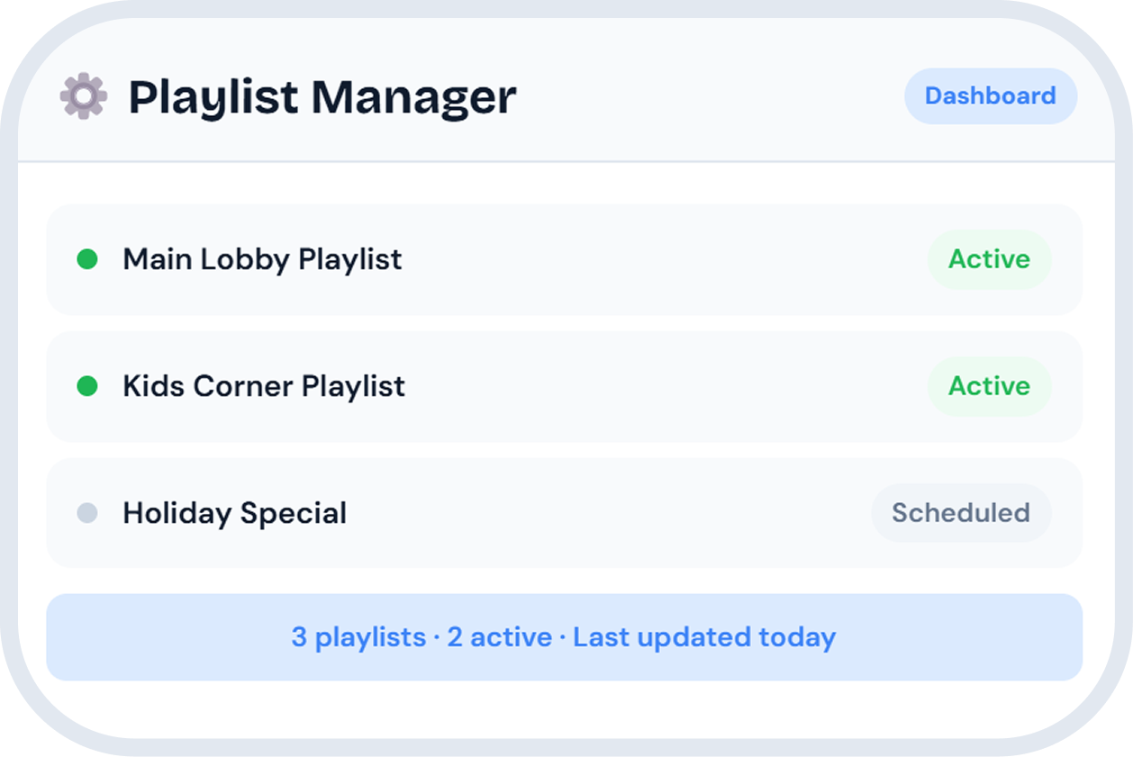Viewport: 1133px width, 757px height.
Task: Toggle Active badge on Kids Corner Playlist
Action: tap(989, 387)
